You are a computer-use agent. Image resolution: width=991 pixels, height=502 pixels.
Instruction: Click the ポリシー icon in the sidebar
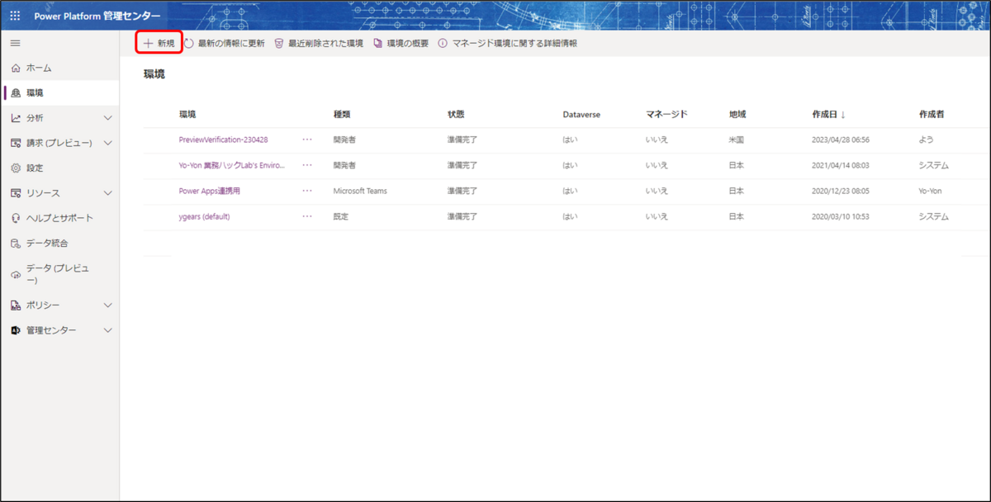point(16,305)
